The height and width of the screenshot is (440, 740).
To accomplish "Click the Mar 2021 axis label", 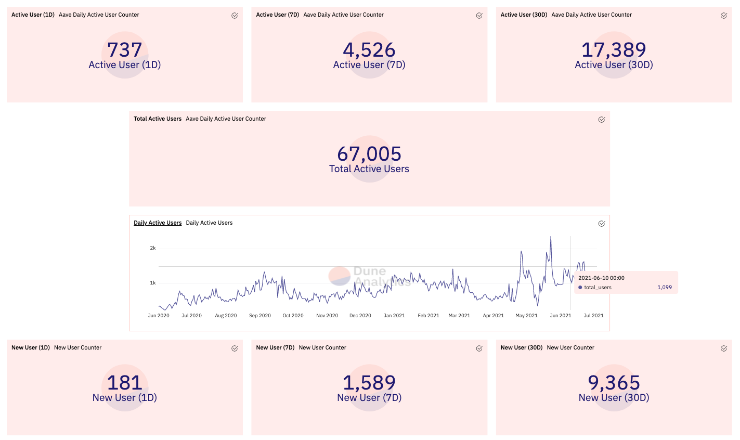I will (x=459, y=315).
